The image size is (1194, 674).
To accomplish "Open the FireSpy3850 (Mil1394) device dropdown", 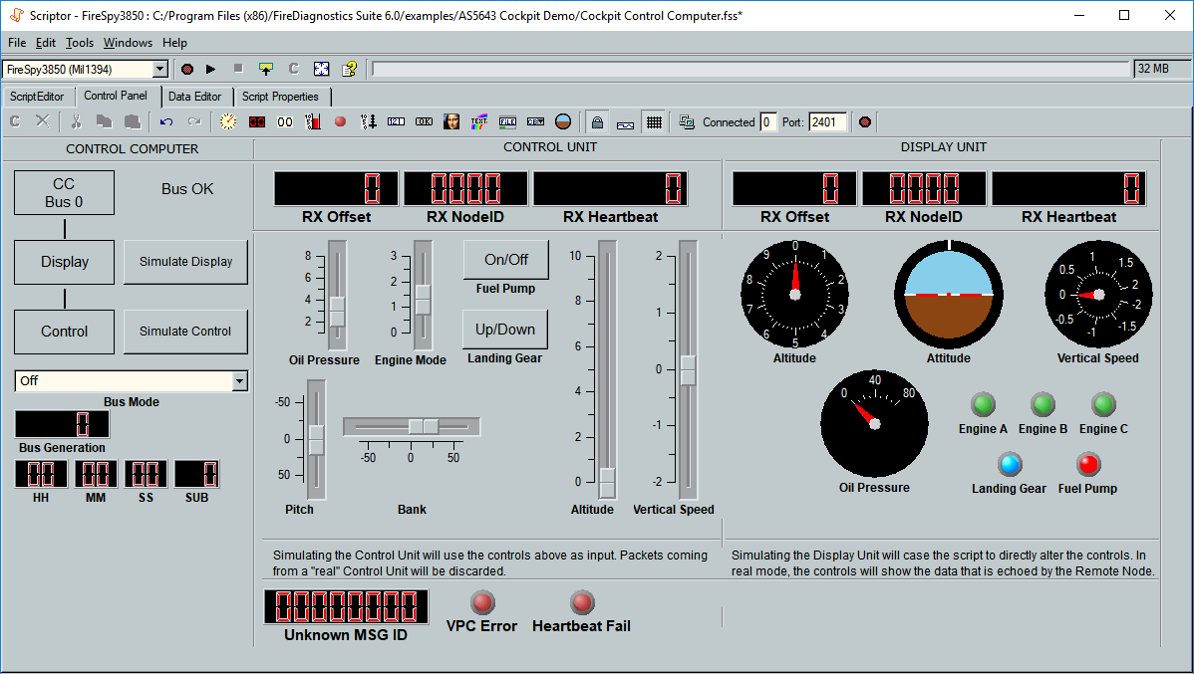I will 159,69.
